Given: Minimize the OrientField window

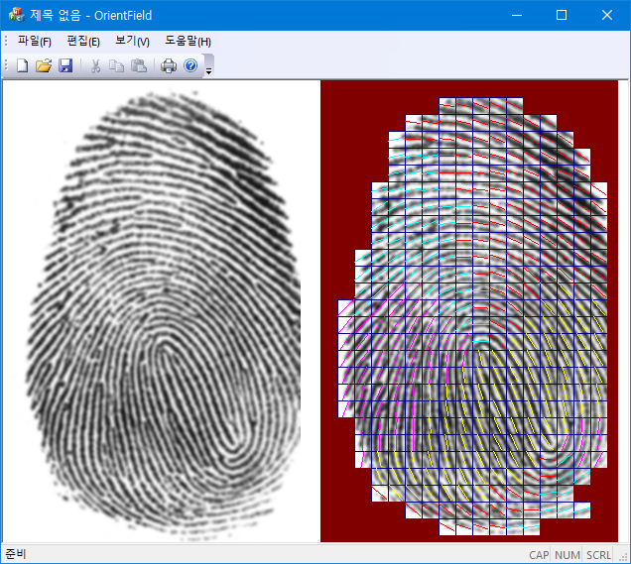Looking at the screenshot, I should (517, 15).
